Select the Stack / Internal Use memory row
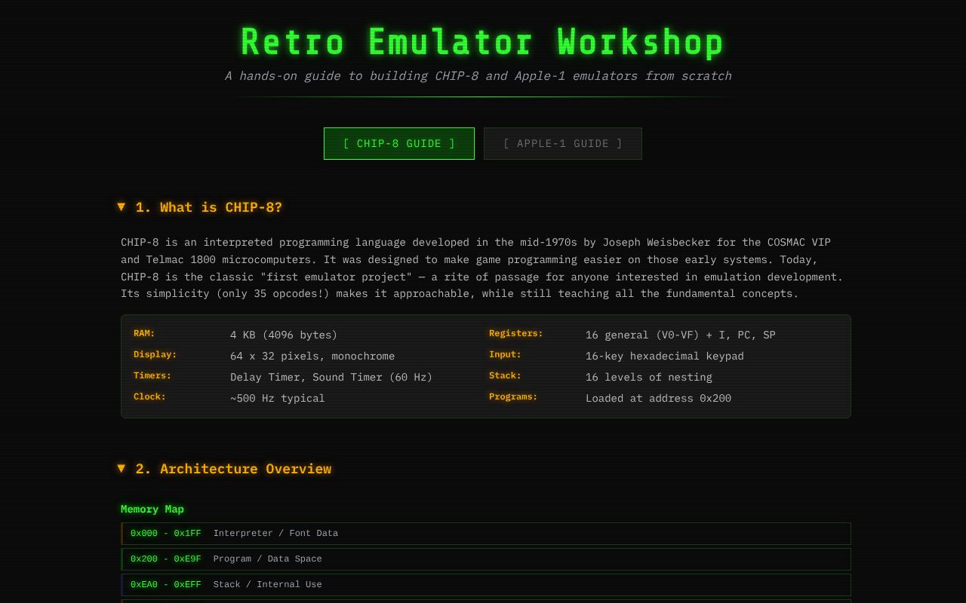Image resolution: width=966 pixels, height=603 pixels. point(485,584)
